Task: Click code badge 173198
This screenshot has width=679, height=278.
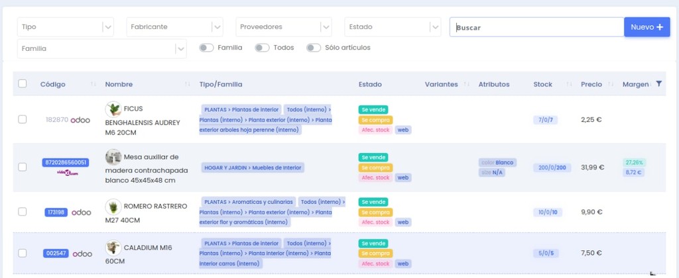Action: (x=56, y=212)
